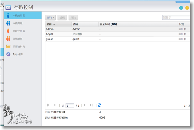Sort by 名稱 column header arrow
The image size is (194, 130).
(x=54, y=24)
